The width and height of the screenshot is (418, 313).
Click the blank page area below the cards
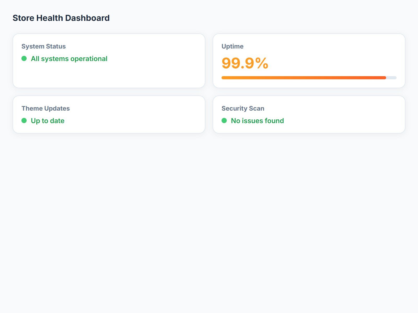coord(209,222)
